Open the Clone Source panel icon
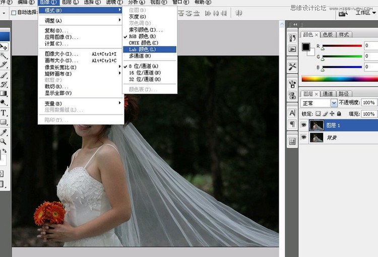 [292, 95]
